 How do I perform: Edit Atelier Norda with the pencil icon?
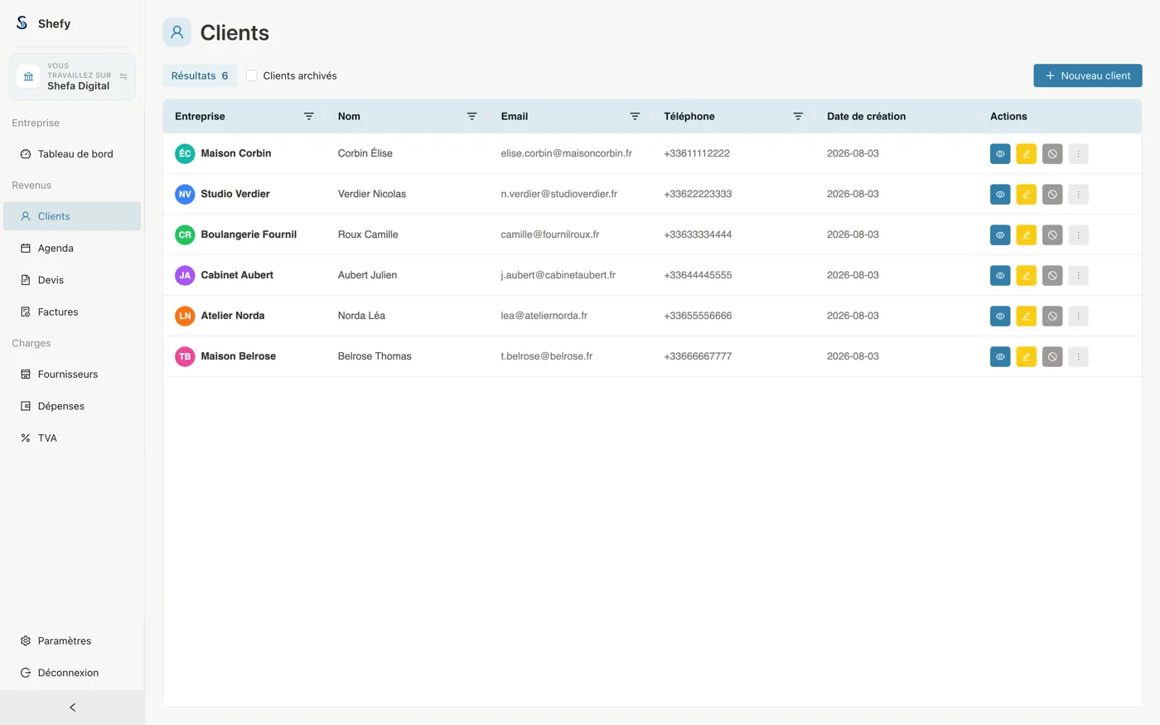(x=1027, y=317)
